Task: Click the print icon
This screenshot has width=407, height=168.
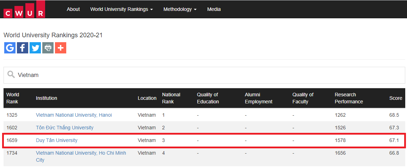Action: pyautogui.click(x=48, y=48)
